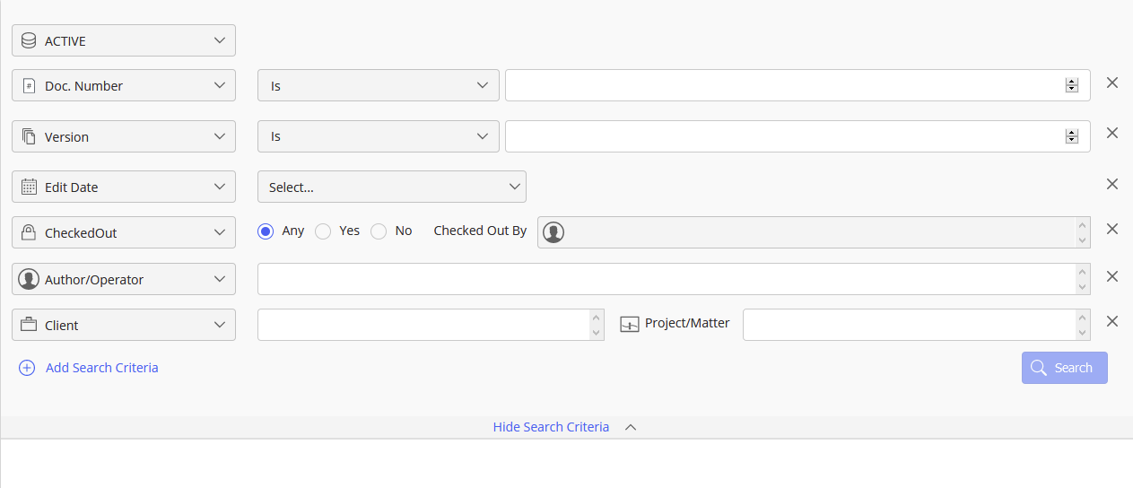Image resolution: width=1133 pixels, height=488 pixels.
Task: Click the X to remove Doc. Number criterion
Action: pyautogui.click(x=1111, y=83)
